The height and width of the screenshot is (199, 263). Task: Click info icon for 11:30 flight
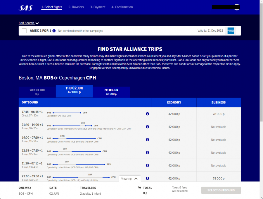coord(147,165)
